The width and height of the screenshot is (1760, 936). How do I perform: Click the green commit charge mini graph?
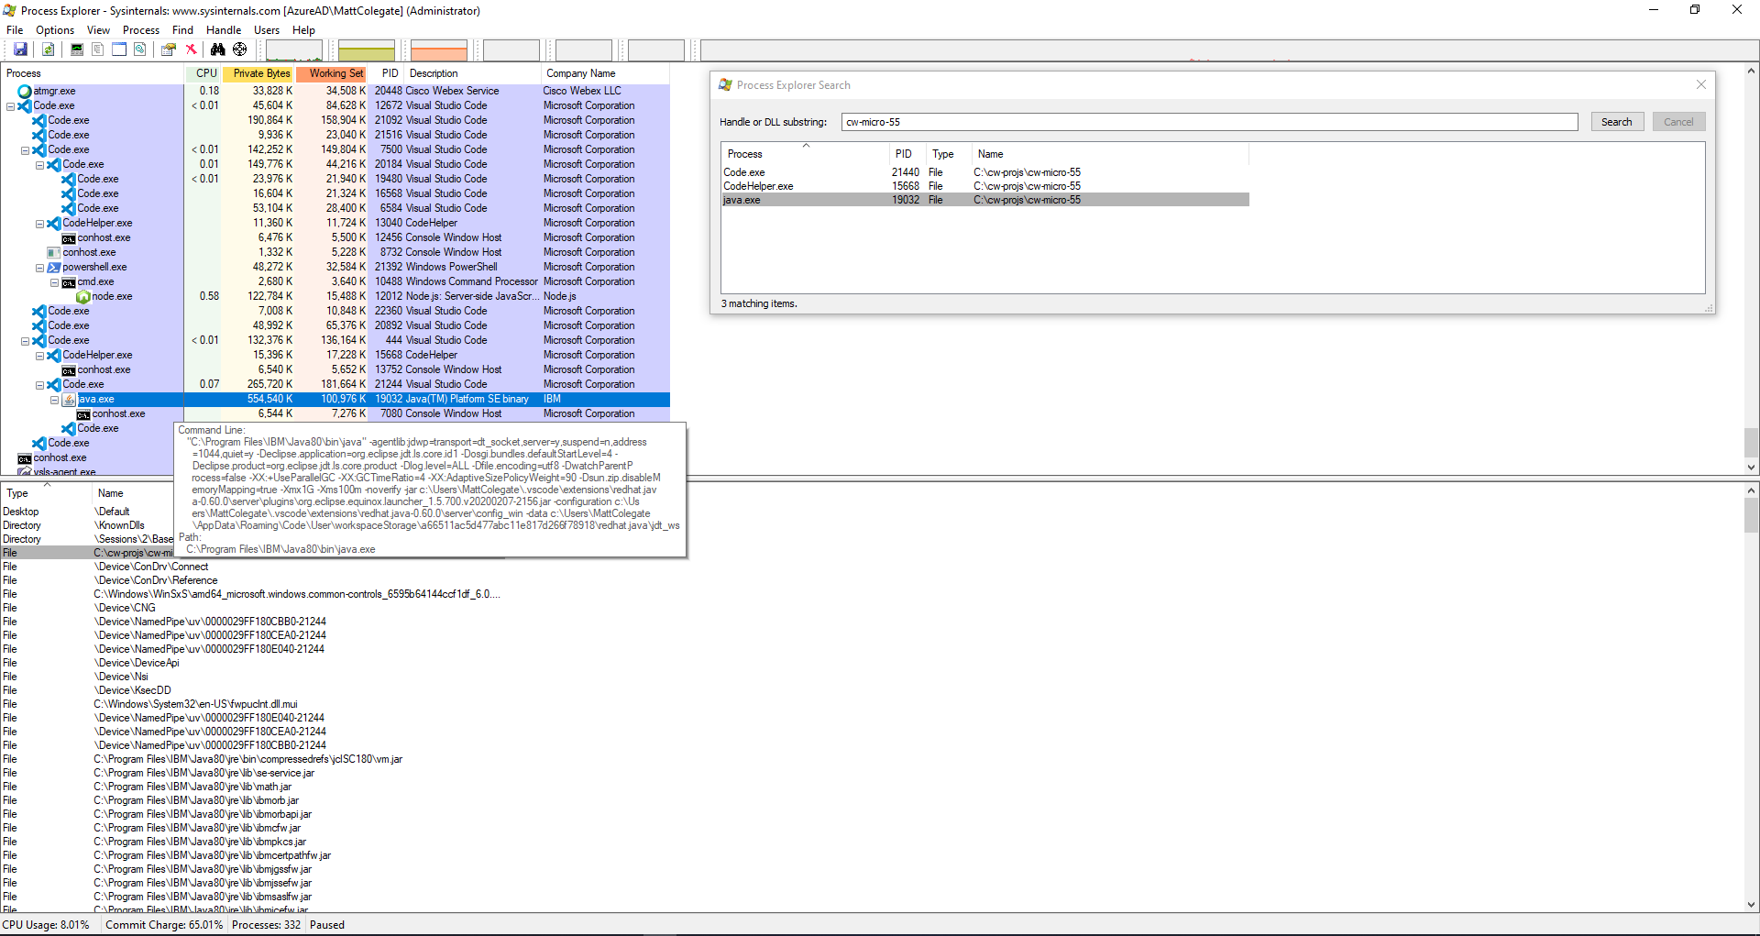pyautogui.click(x=366, y=50)
